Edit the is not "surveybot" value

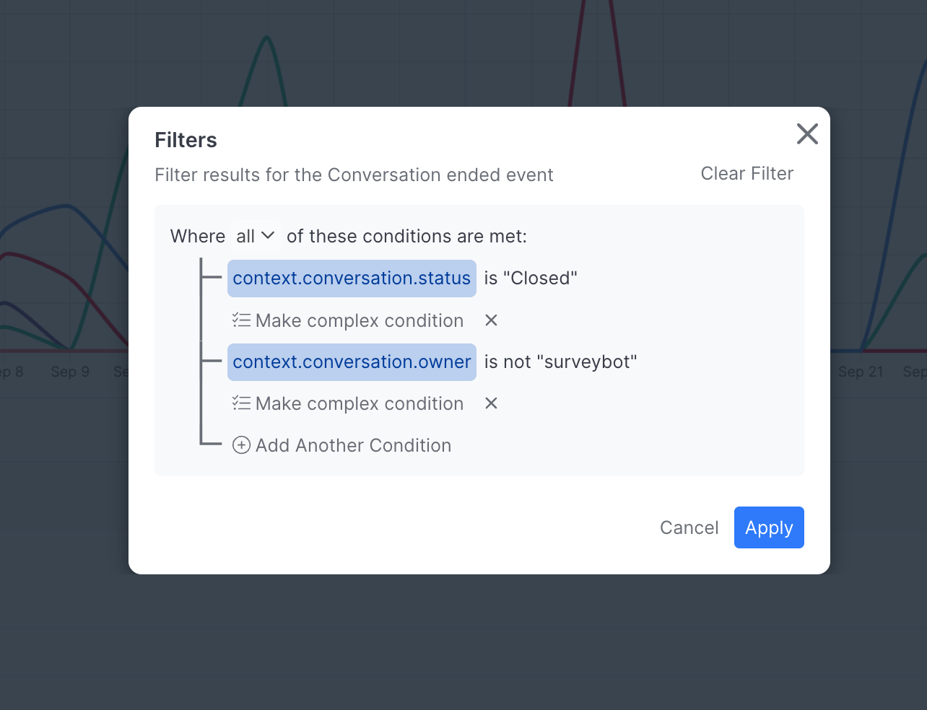pos(560,362)
